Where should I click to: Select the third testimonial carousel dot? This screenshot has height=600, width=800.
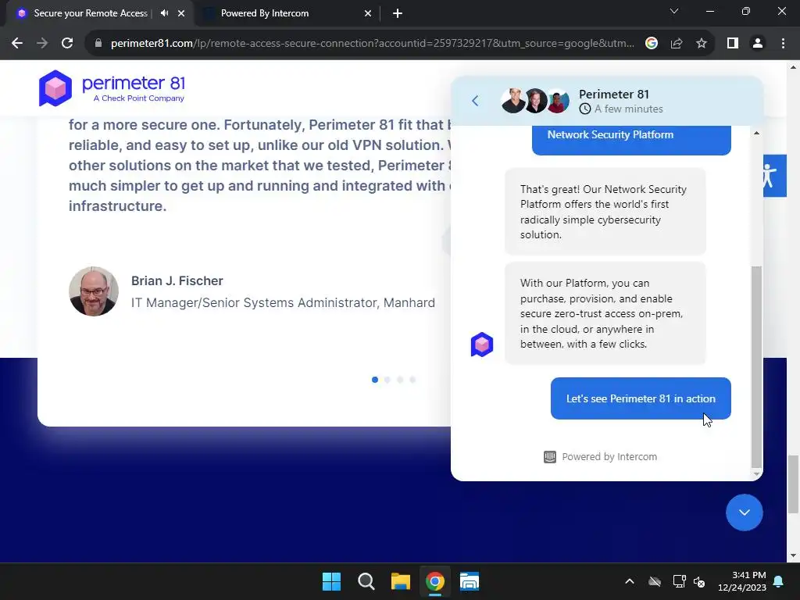point(400,380)
